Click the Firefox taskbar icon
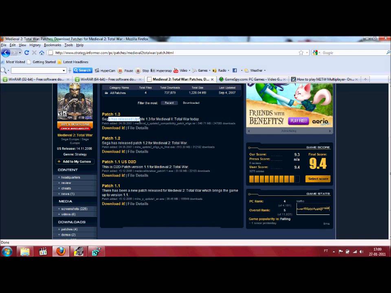The width and height of the screenshot is (391, 293). coord(61,251)
